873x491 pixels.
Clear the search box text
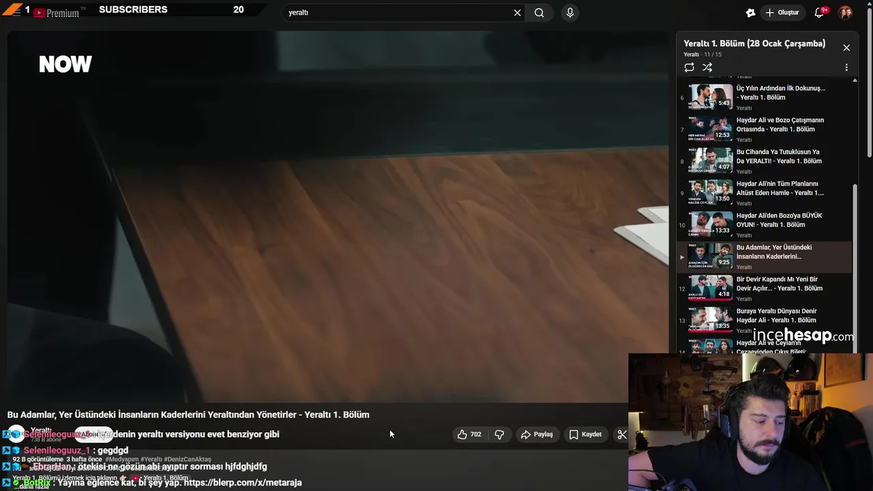tap(517, 12)
